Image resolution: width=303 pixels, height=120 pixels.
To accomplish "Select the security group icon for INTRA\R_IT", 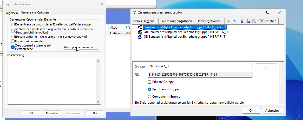I will click(x=140, y=37).
